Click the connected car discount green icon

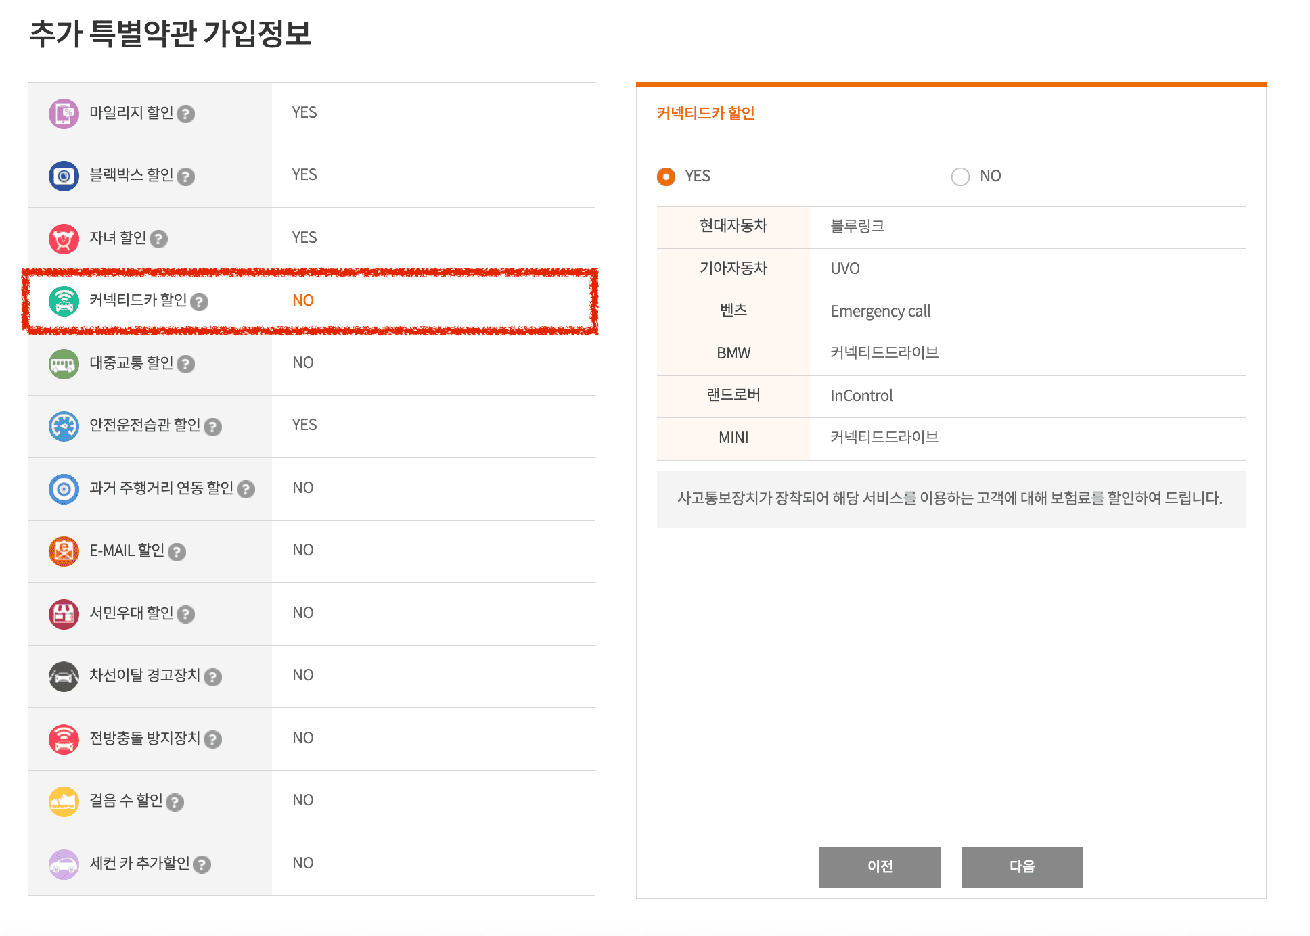[x=64, y=301]
